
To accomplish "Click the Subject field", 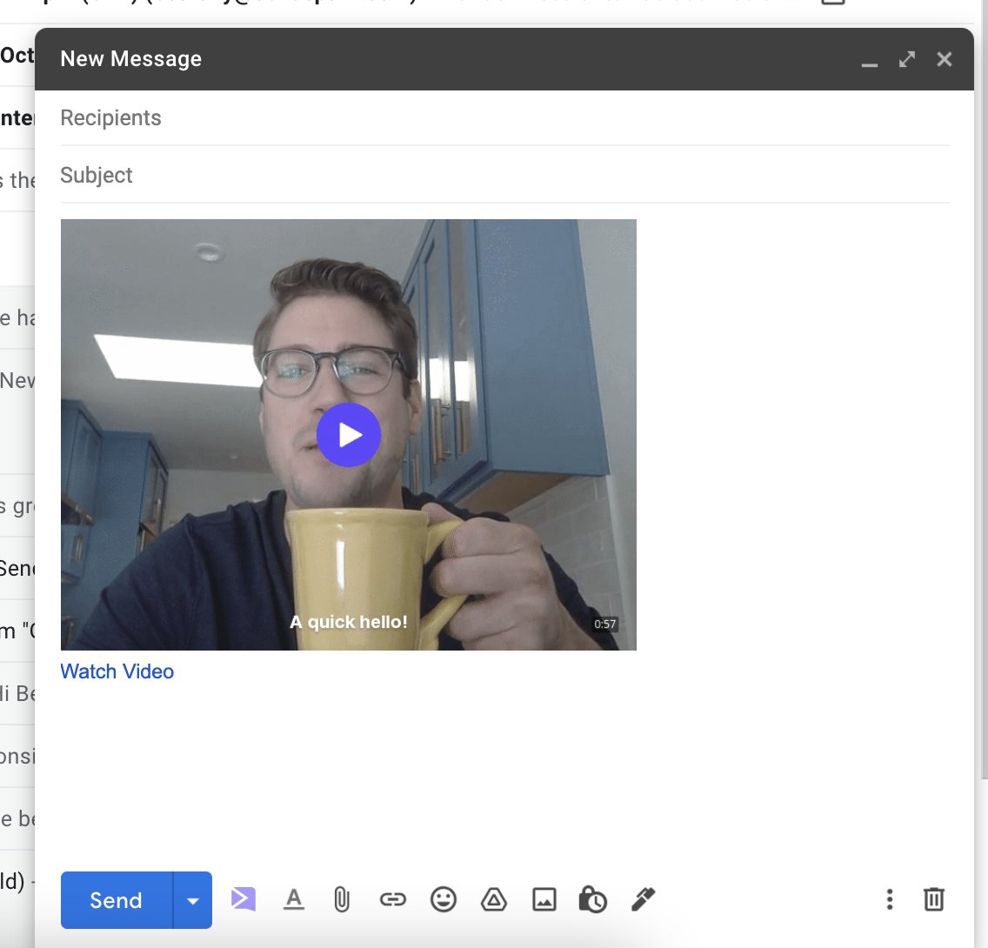I will coord(504,175).
